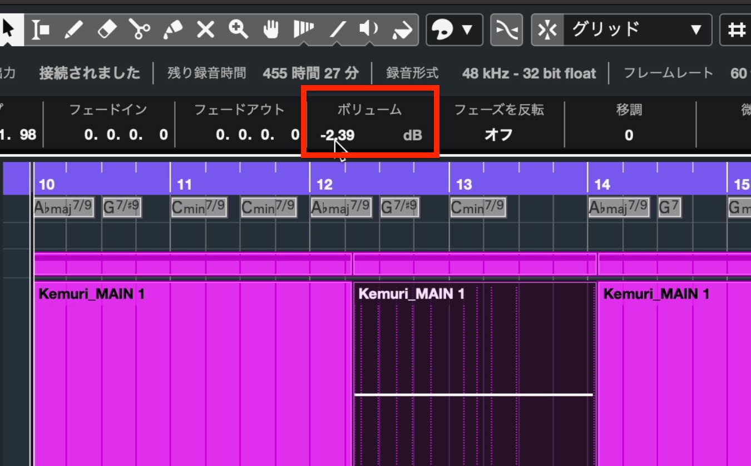Open the color palette tool dropdown
Viewport: 751px width, 466px height.
pyautogui.click(x=452, y=30)
